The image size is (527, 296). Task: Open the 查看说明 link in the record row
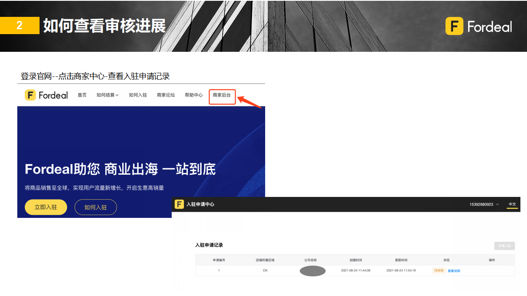[x=454, y=271]
